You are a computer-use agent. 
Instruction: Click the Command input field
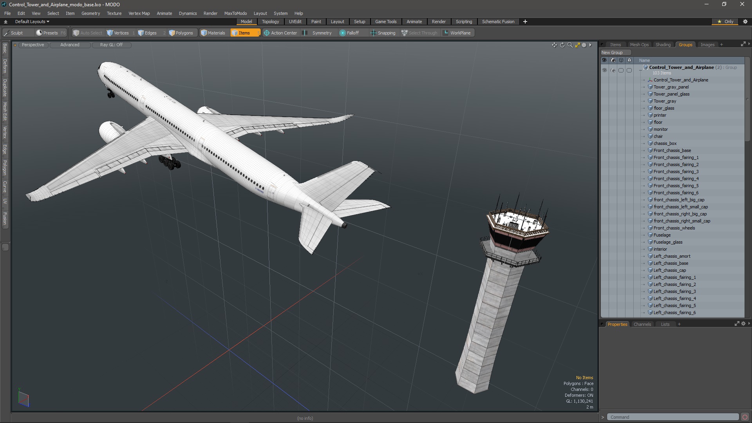pos(672,417)
